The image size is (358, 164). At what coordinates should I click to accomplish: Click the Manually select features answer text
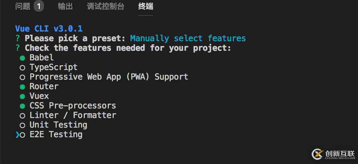(188, 38)
